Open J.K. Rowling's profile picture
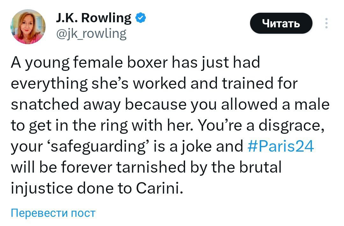Viewport: 344px width, 226px height. coord(28,27)
